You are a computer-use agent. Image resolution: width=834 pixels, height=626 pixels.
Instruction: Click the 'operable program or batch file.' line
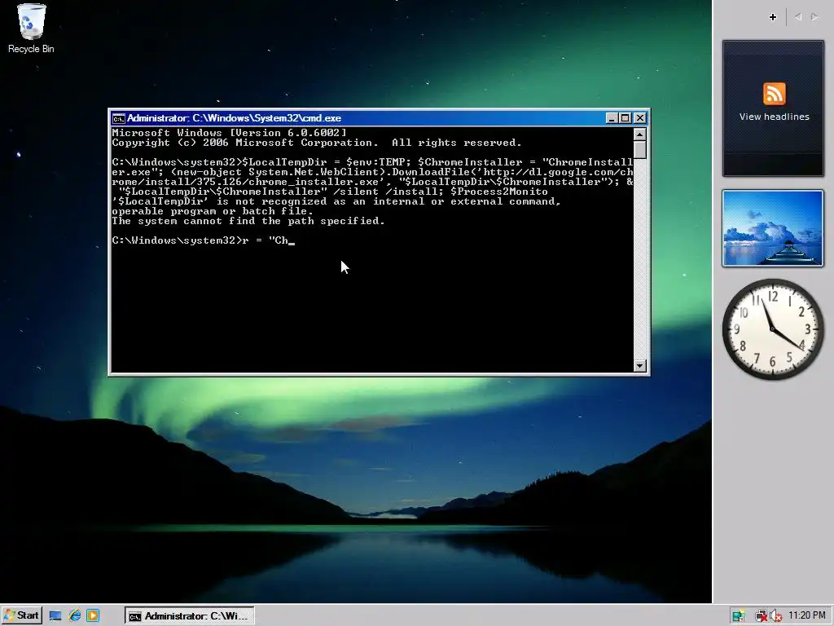click(x=213, y=211)
